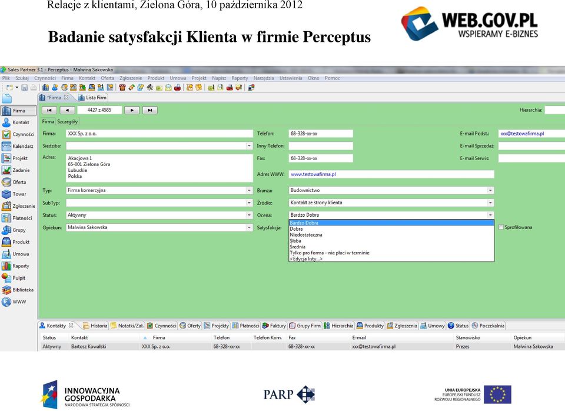Click the hammer toolbar icon

(x=149, y=87)
